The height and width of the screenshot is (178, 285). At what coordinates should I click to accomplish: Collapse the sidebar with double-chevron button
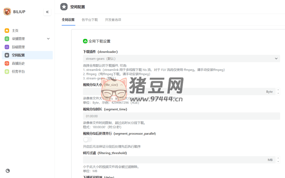pos(47,12)
